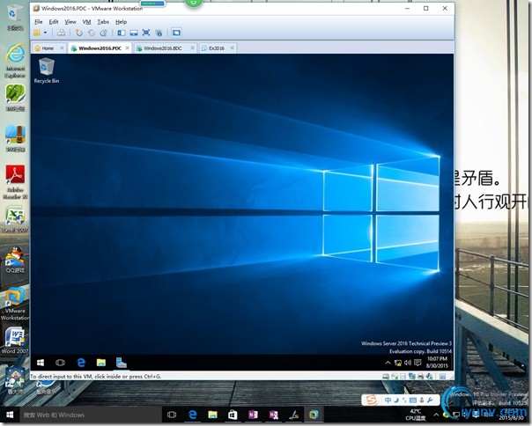Enter full screen mode icon
This screenshot has width=532, height=426.
(146, 33)
